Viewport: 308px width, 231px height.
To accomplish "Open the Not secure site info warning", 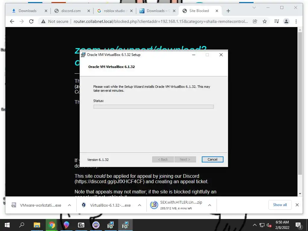I will [55, 21].
